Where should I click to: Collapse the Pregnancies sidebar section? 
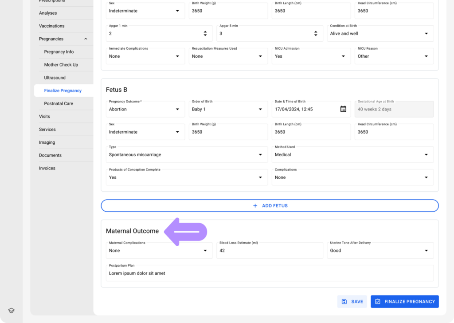click(86, 39)
